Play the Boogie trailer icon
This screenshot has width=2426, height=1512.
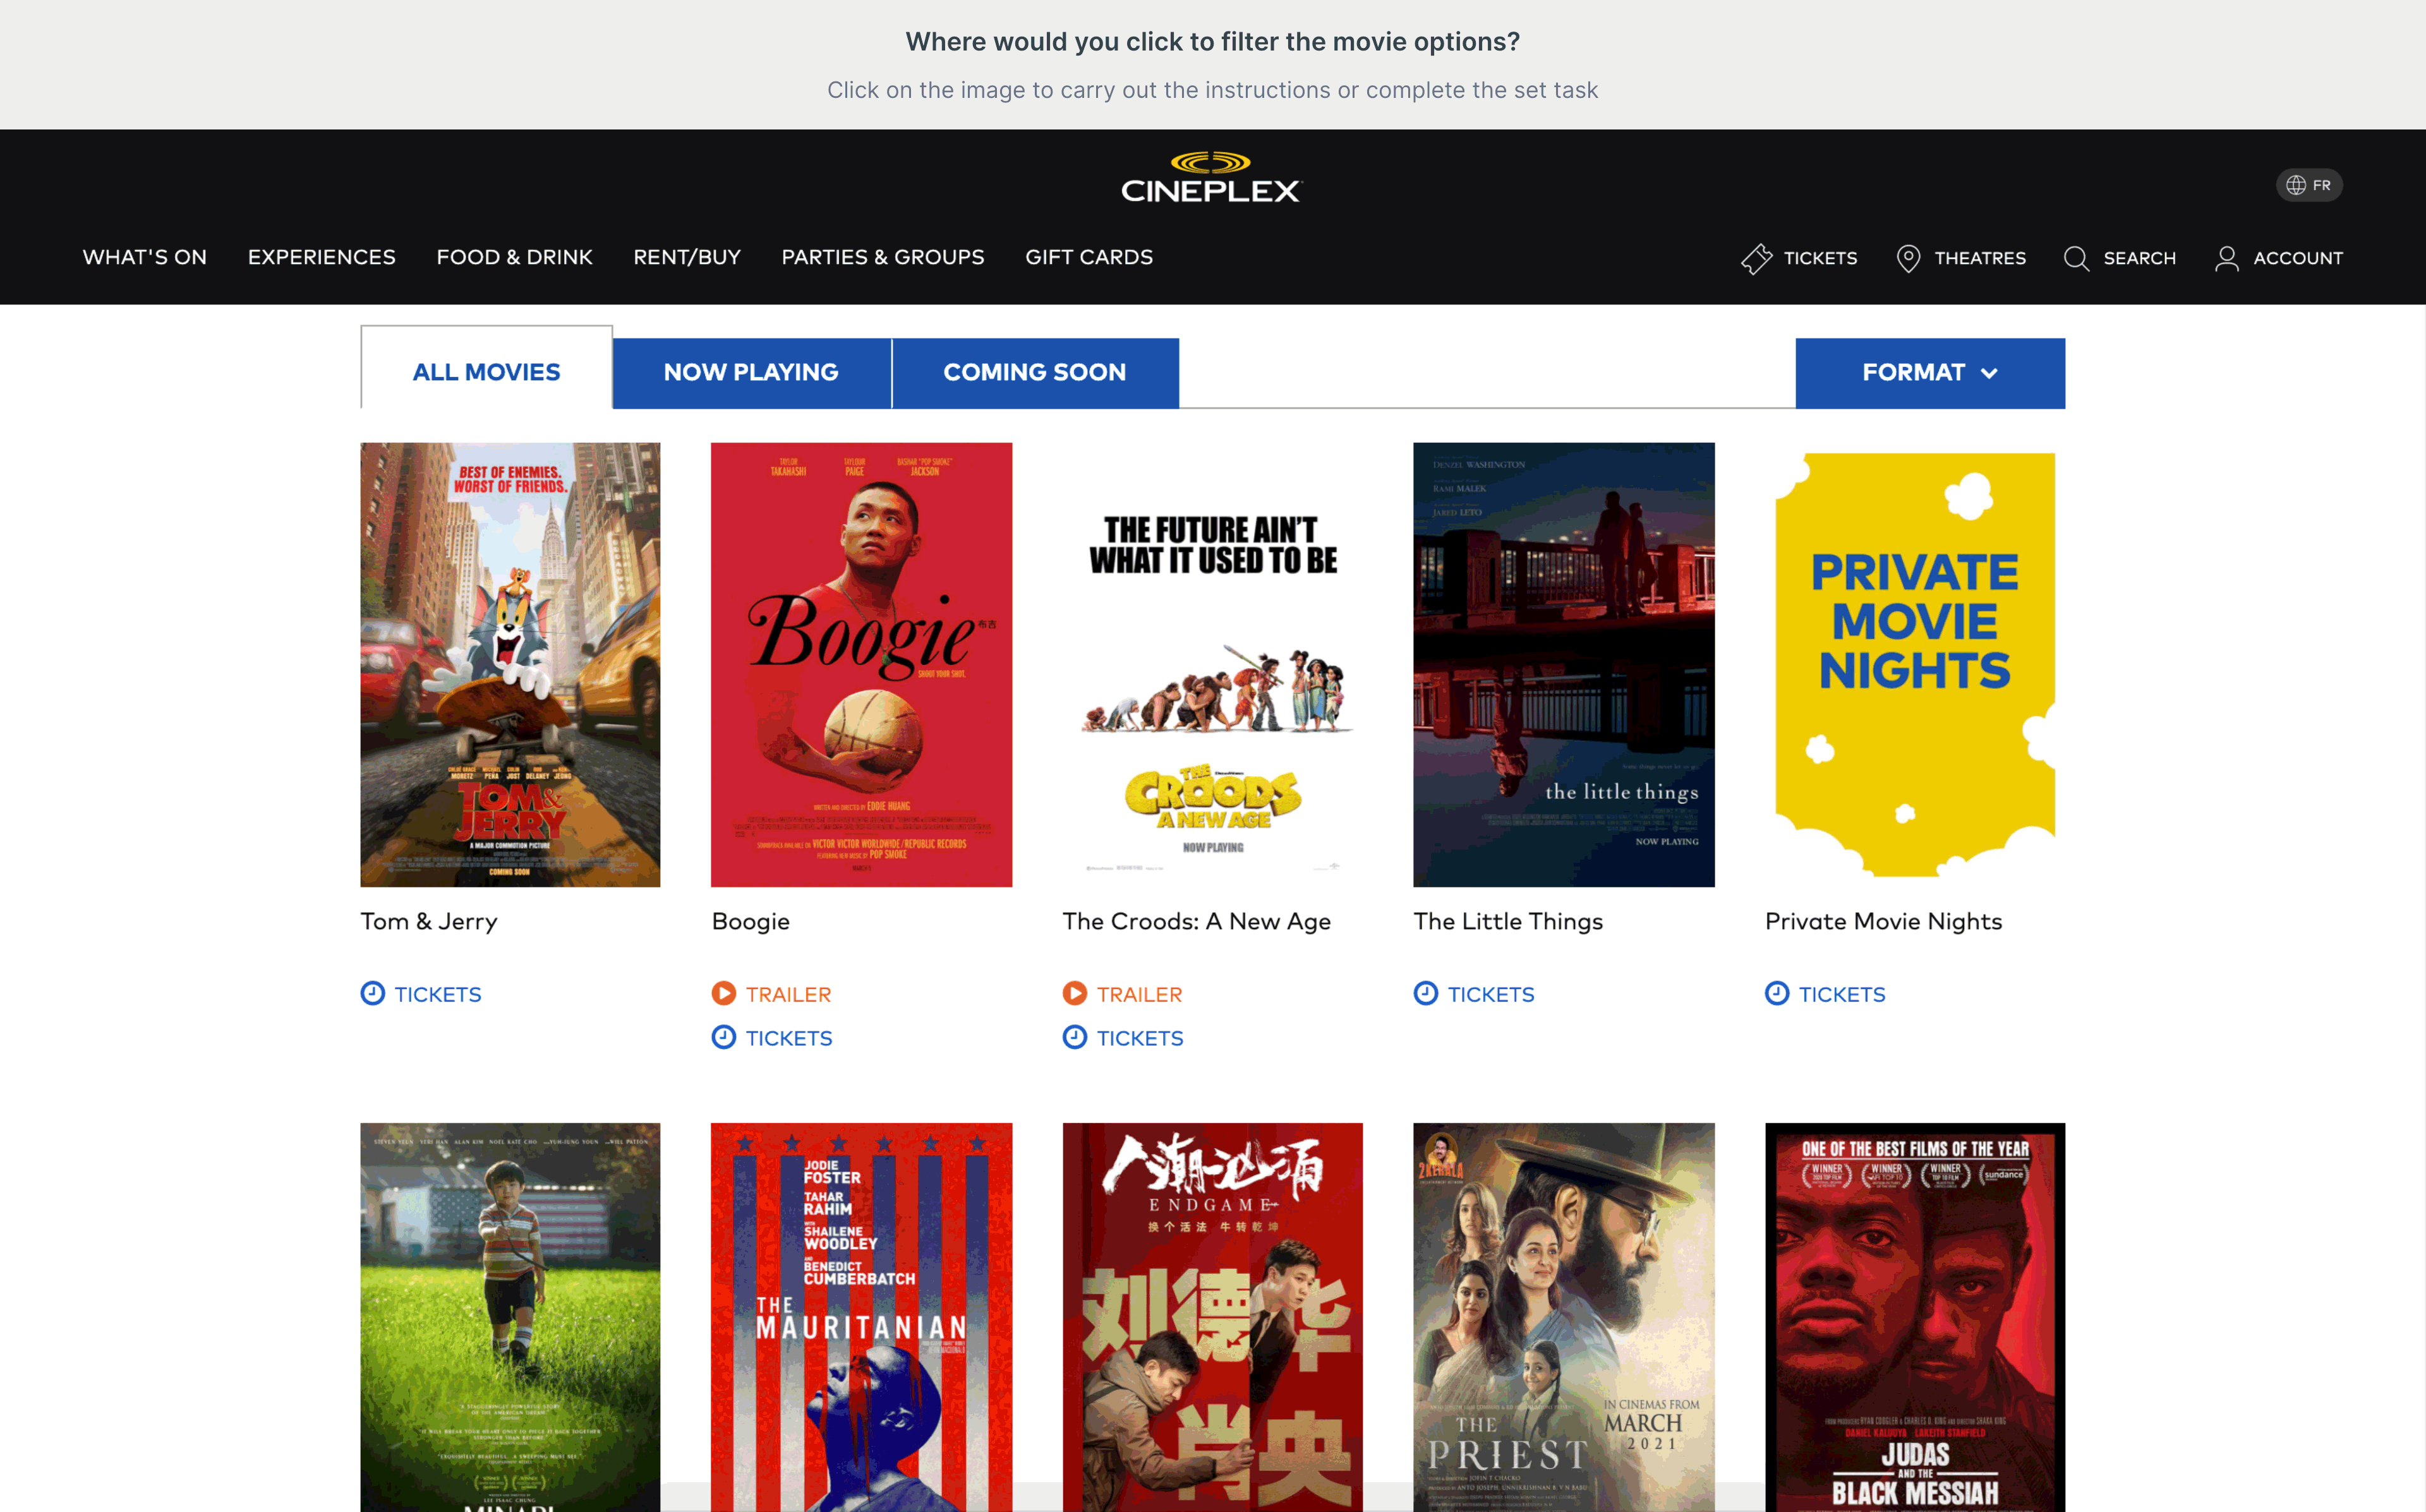[x=723, y=993]
